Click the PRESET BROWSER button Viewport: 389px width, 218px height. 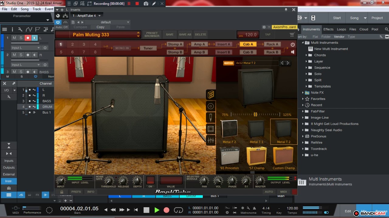click(152, 35)
